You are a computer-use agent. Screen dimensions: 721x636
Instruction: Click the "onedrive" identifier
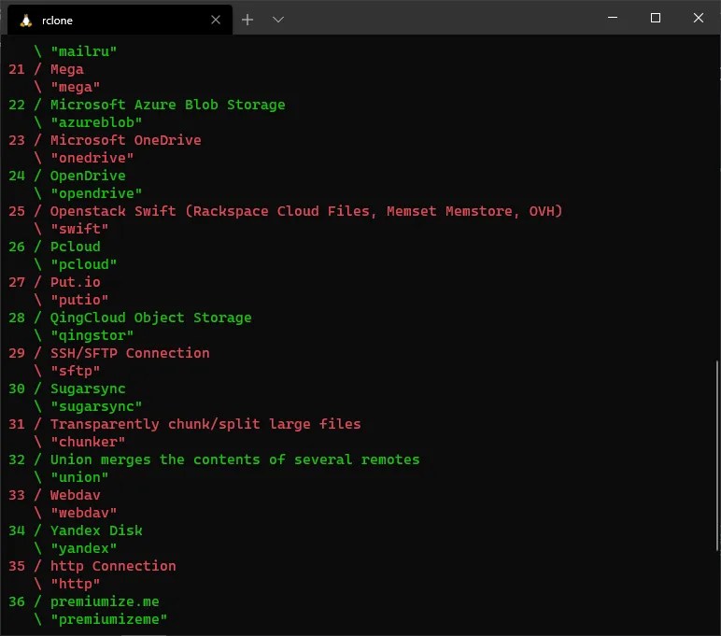click(x=92, y=158)
